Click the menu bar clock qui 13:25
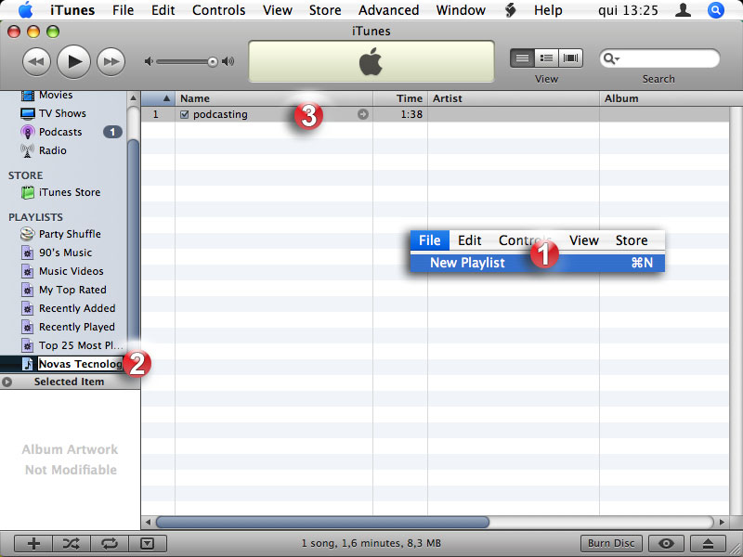 click(628, 10)
